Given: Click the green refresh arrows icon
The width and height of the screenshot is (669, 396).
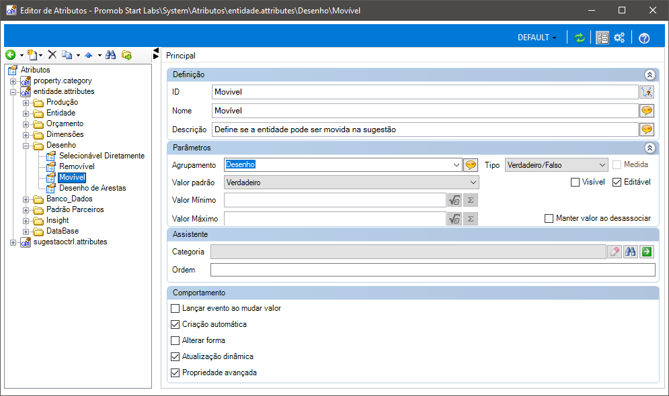Looking at the screenshot, I should click(x=579, y=38).
